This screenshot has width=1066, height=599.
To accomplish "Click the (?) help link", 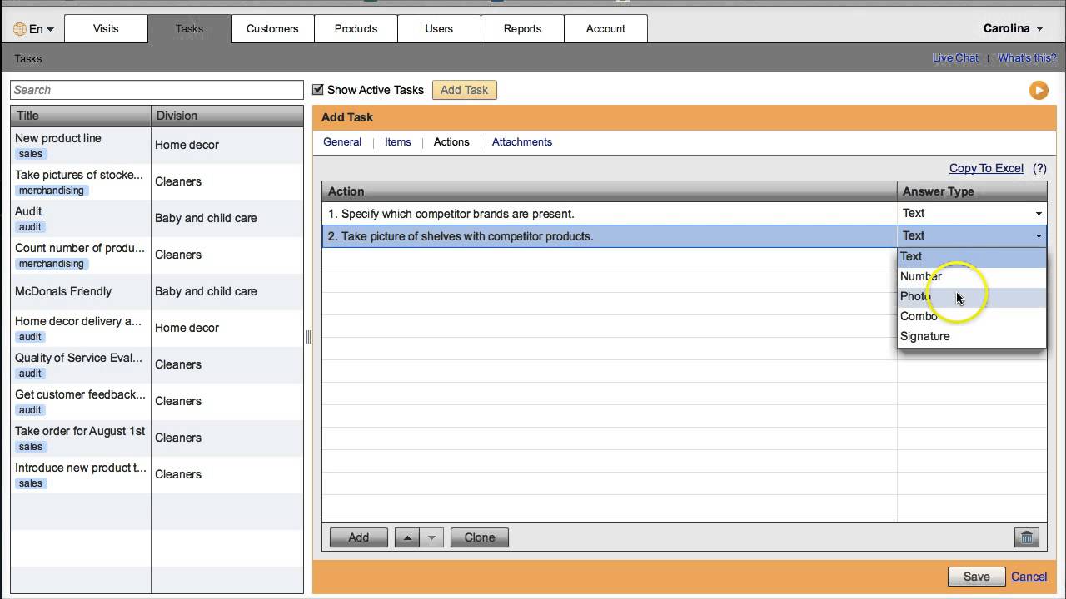I will point(1039,168).
